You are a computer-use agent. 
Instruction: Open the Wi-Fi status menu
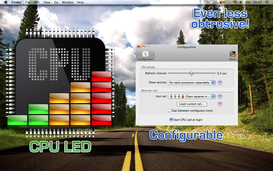(235, 2)
